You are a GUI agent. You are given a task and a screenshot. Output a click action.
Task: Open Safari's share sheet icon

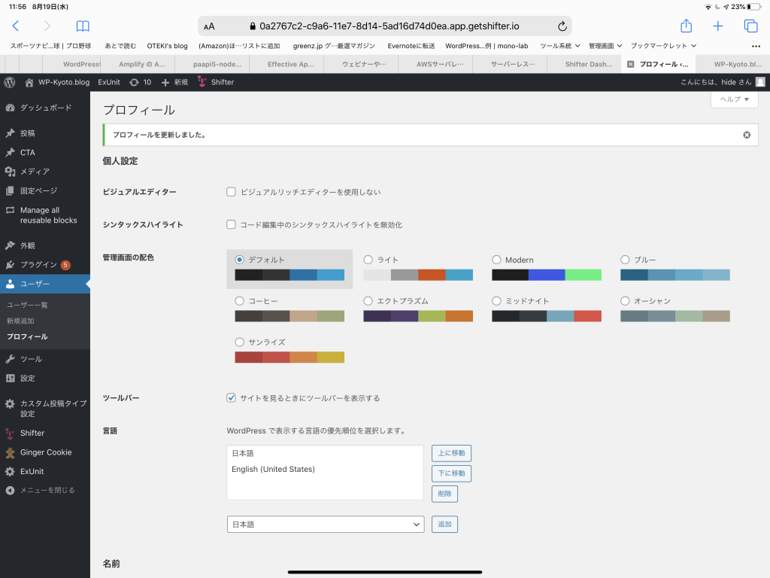686,26
